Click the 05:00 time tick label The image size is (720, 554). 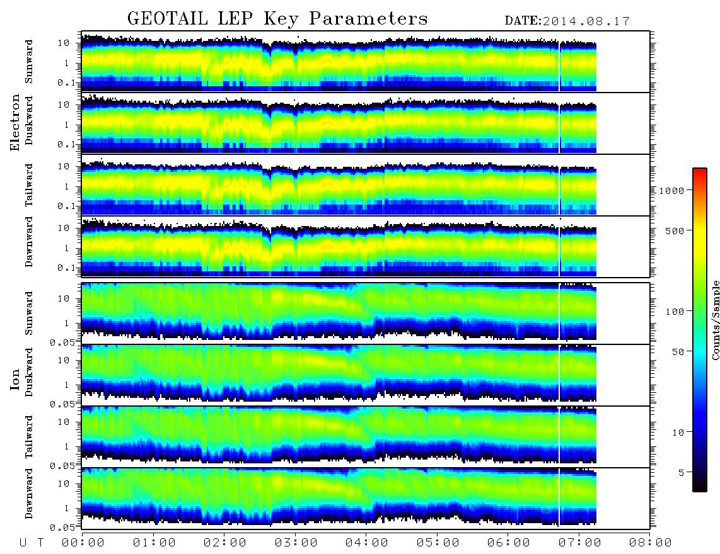click(x=438, y=543)
